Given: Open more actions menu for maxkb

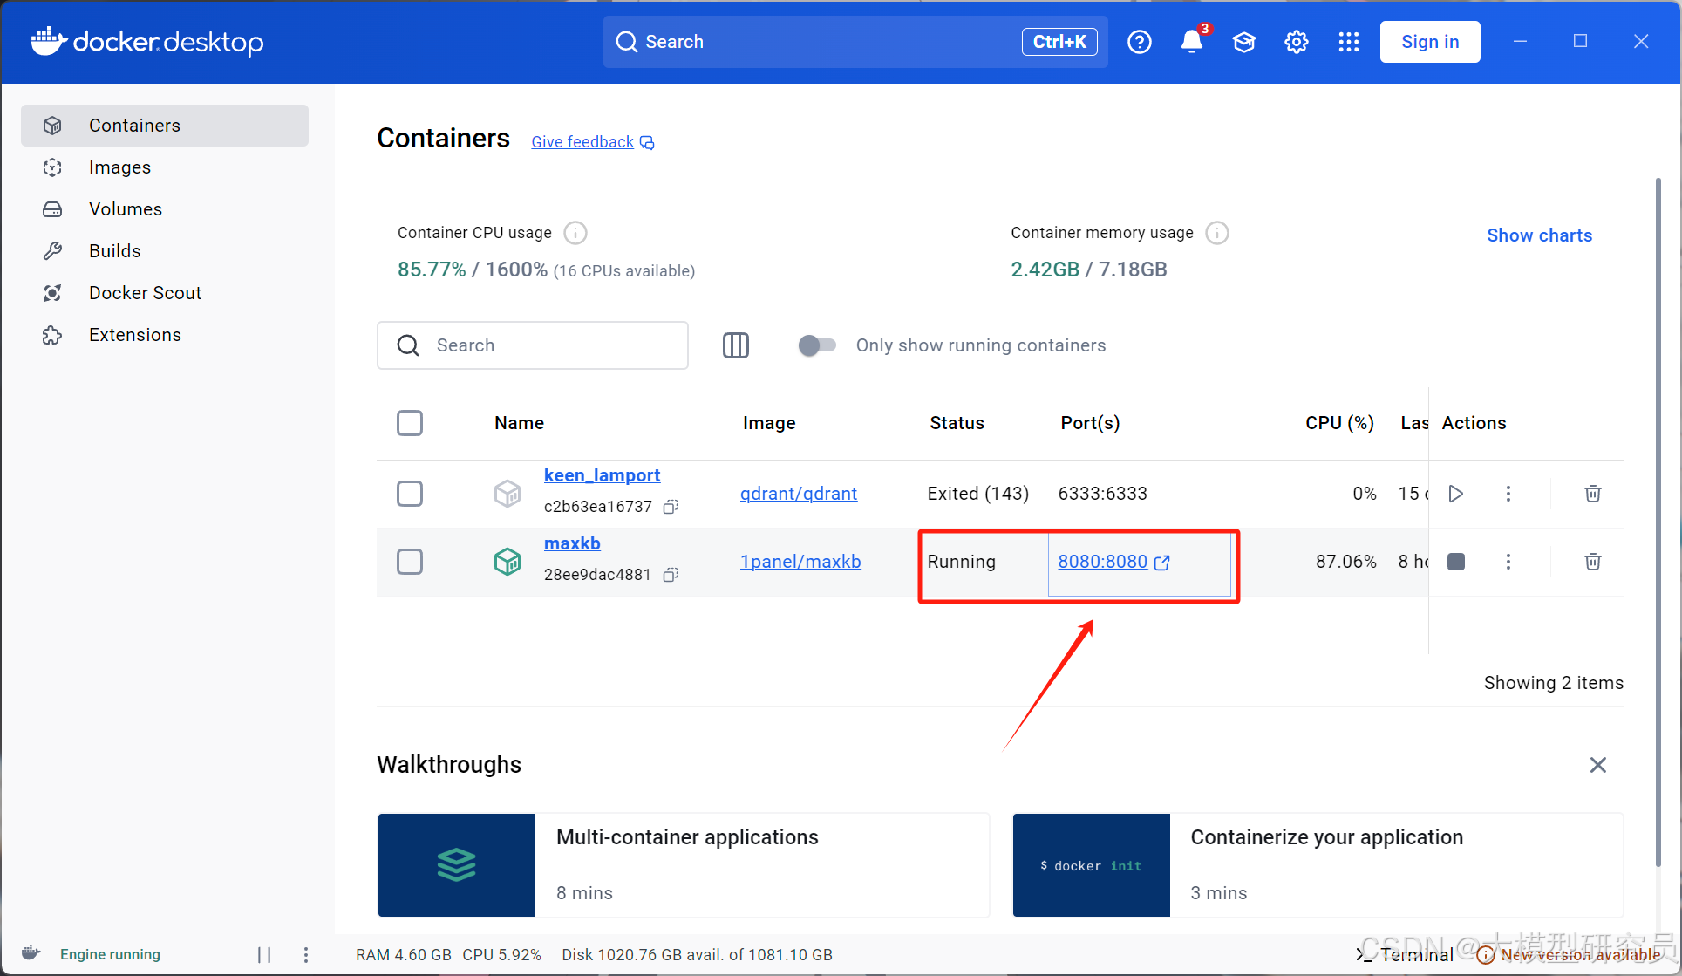Looking at the screenshot, I should (x=1508, y=562).
